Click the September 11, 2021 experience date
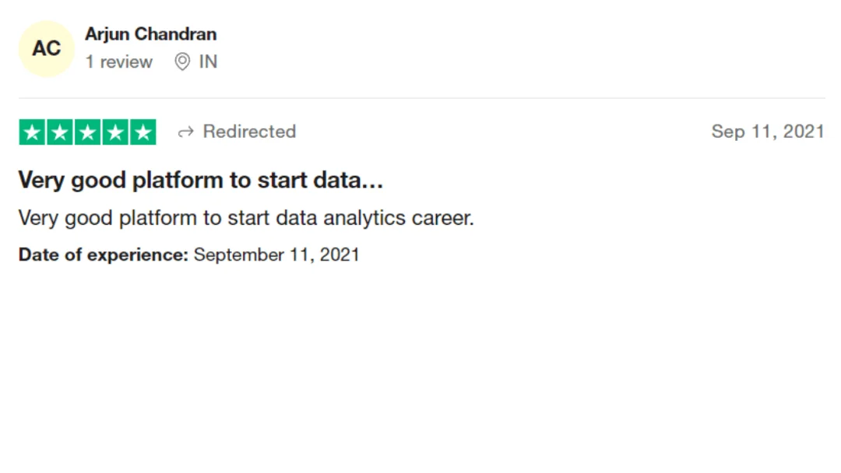 [x=276, y=254]
